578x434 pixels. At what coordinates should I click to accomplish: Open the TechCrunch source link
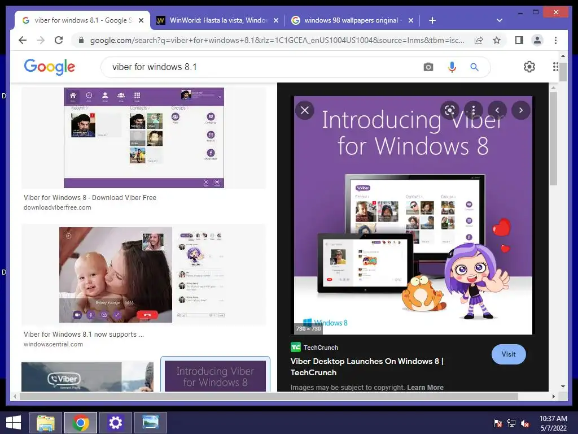coord(314,348)
